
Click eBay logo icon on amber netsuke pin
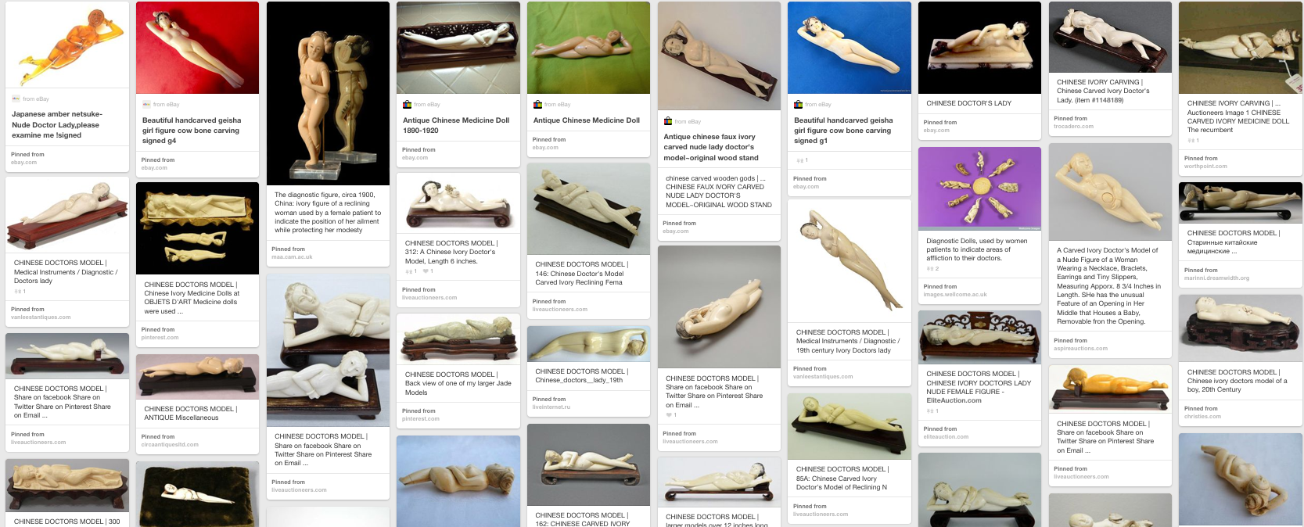click(x=16, y=99)
